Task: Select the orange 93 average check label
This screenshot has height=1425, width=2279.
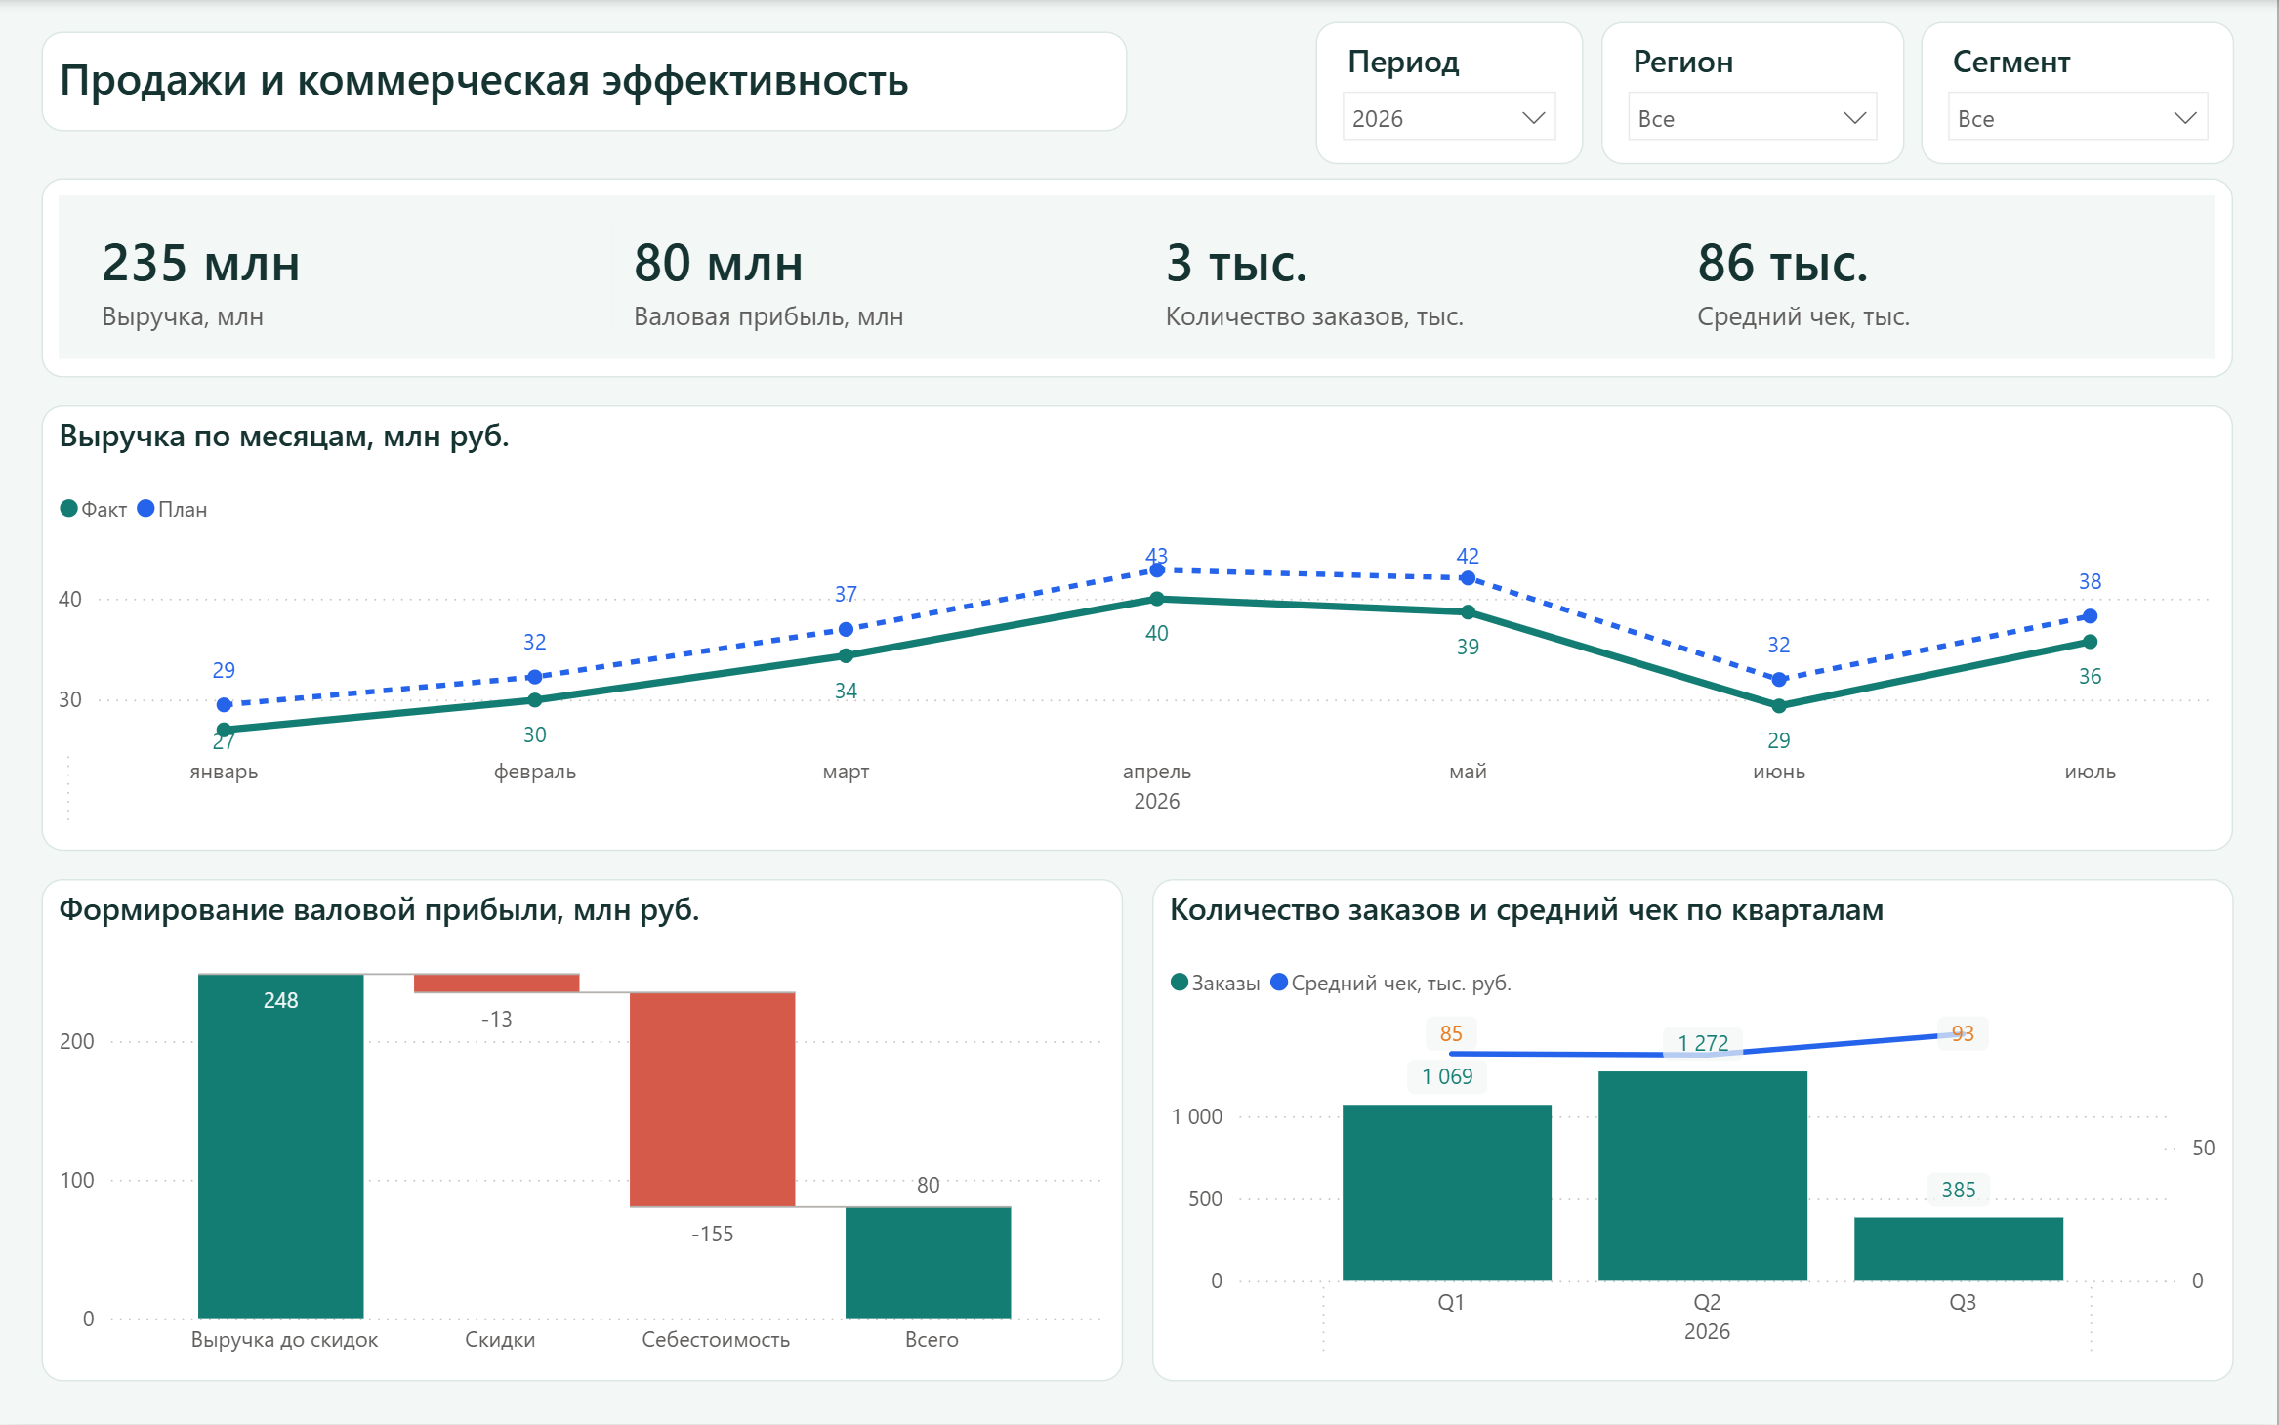Action: click(1963, 1033)
